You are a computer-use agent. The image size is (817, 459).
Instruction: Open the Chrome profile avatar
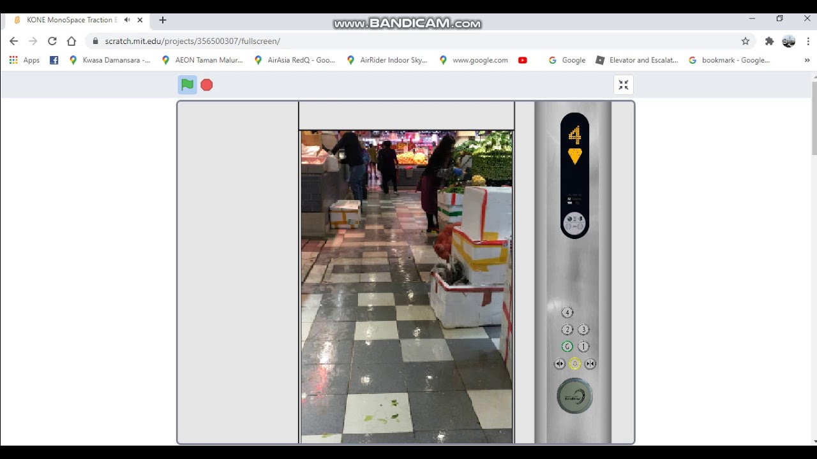pyautogui.click(x=789, y=41)
